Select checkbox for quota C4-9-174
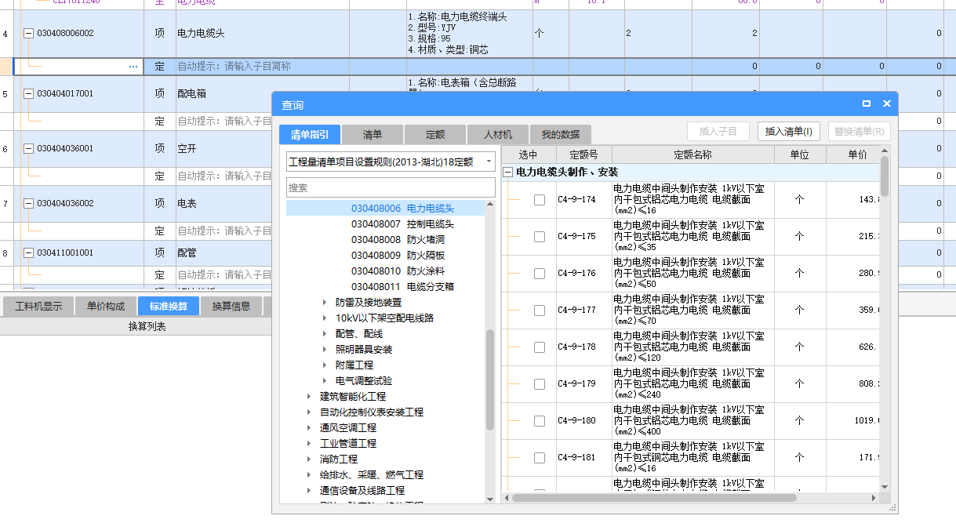The image size is (956, 523). 540,200
